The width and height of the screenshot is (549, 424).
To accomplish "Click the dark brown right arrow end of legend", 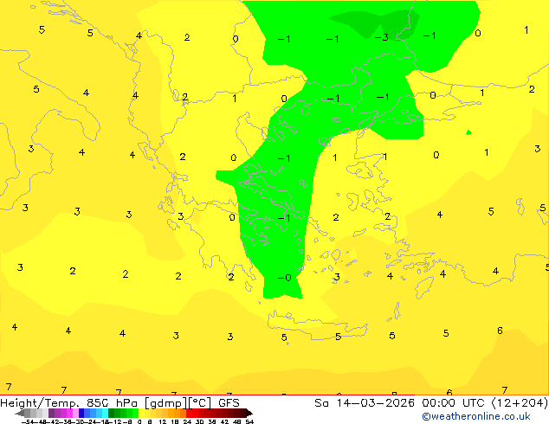I will click(249, 413).
